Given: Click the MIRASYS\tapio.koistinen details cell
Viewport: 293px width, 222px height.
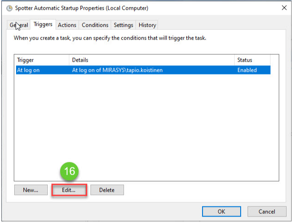Looking at the screenshot, I should tap(118, 70).
